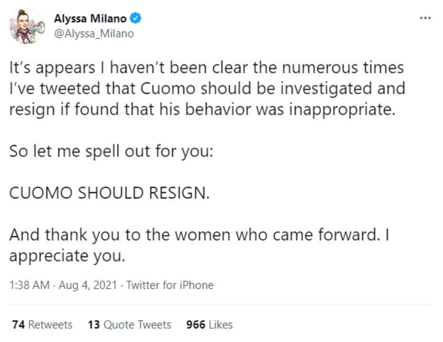Screen dimensions: 443x342
Task: Open the tweet's more options menu
Action: point(424,19)
